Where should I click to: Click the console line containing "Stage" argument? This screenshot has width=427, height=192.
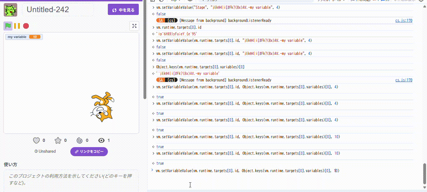pos(218,7)
